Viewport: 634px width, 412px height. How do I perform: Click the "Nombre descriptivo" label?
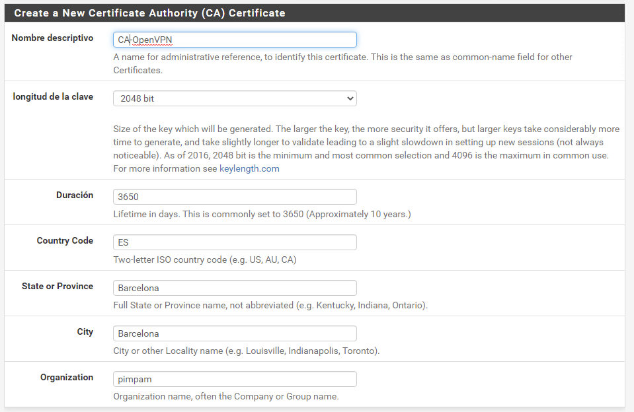pyautogui.click(x=52, y=38)
